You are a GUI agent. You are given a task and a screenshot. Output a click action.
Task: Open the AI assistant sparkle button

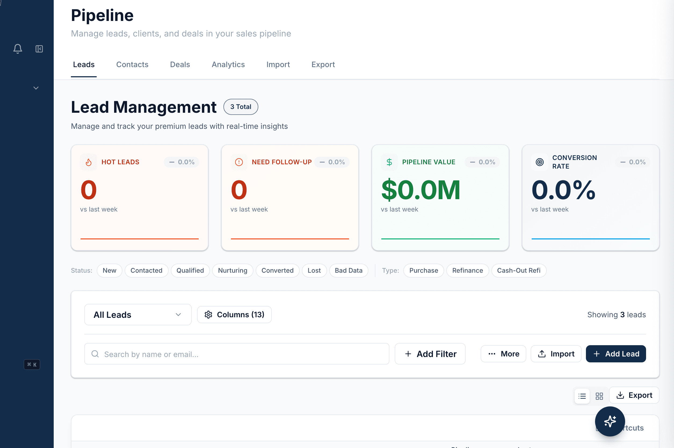[x=610, y=421]
